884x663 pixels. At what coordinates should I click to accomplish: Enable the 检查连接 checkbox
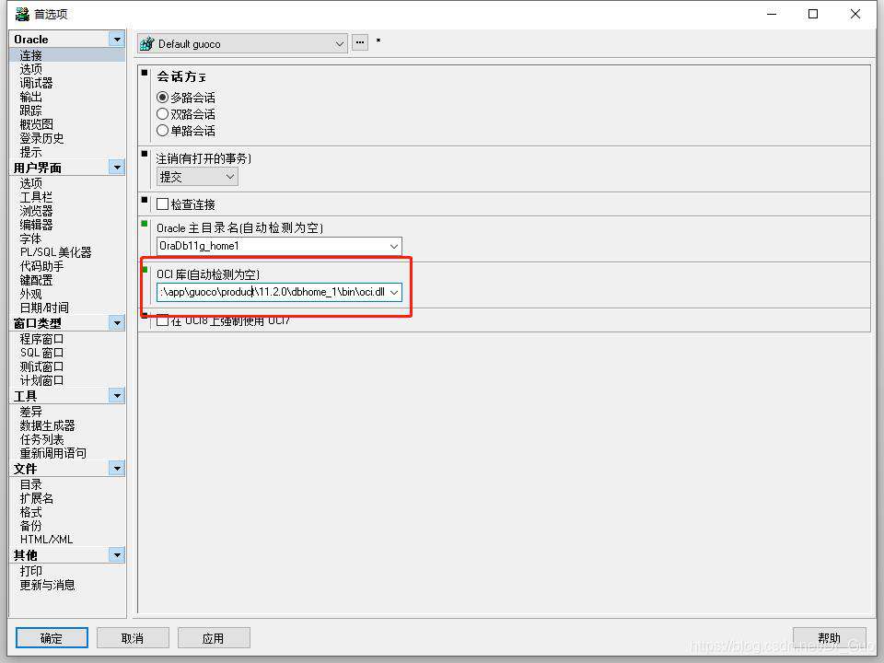[x=162, y=204]
